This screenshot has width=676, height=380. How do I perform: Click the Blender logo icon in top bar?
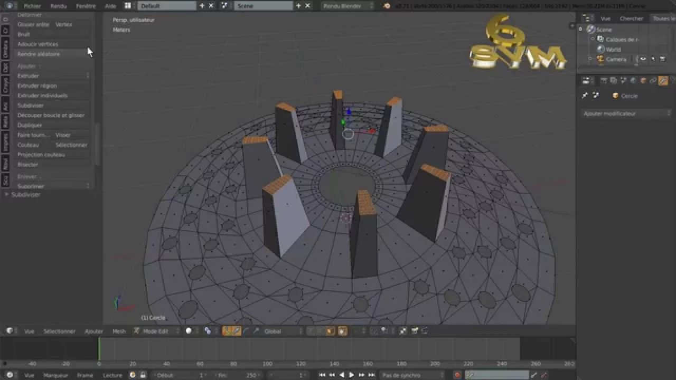click(387, 6)
